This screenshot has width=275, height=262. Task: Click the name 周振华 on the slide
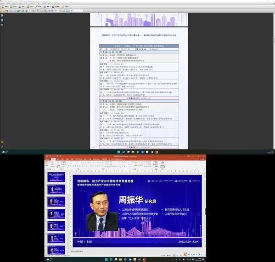[x=131, y=200]
